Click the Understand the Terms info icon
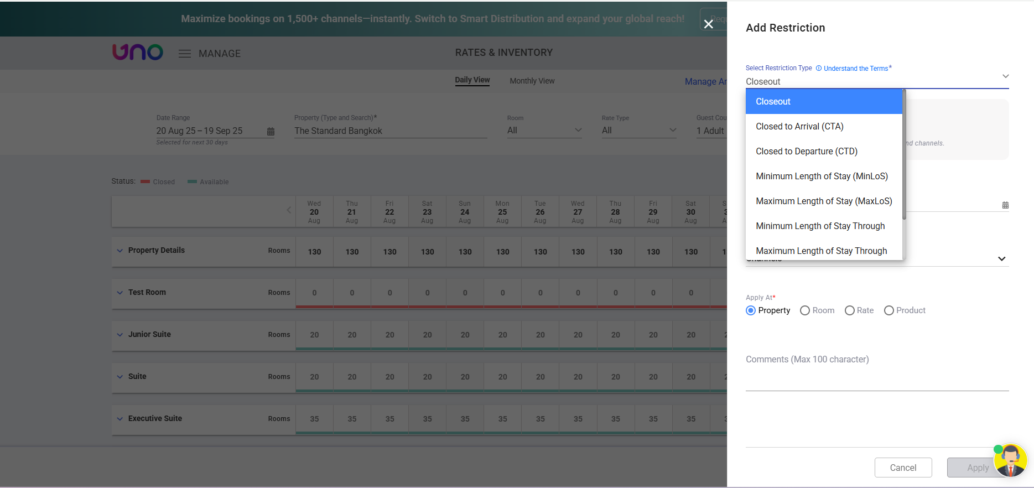 (x=819, y=69)
